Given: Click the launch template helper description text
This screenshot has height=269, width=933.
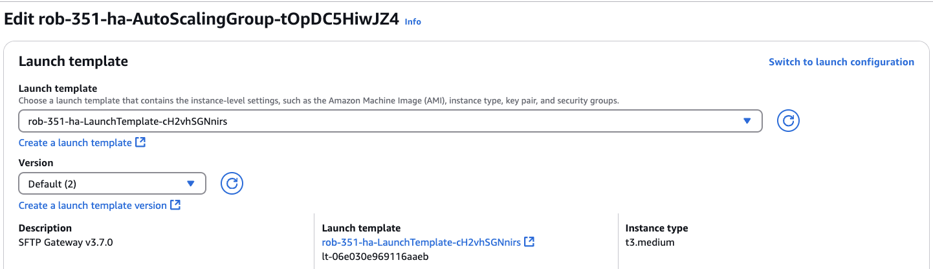Looking at the screenshot, I should click(x=318, y=100).
